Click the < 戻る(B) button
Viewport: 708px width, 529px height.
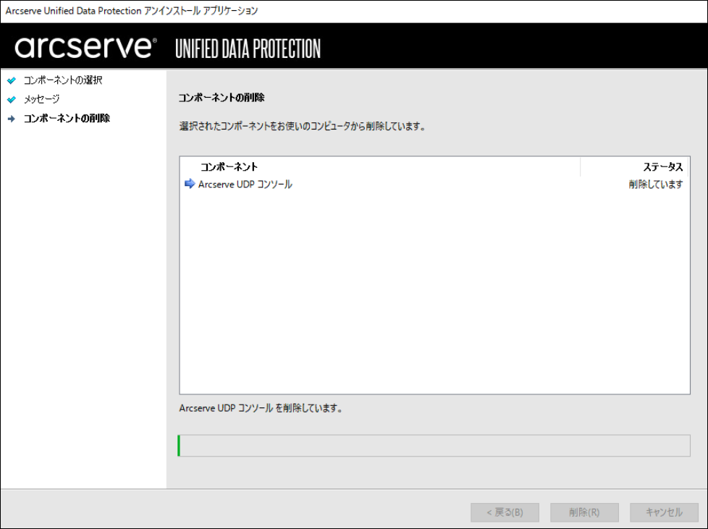[x=505, y=512]
